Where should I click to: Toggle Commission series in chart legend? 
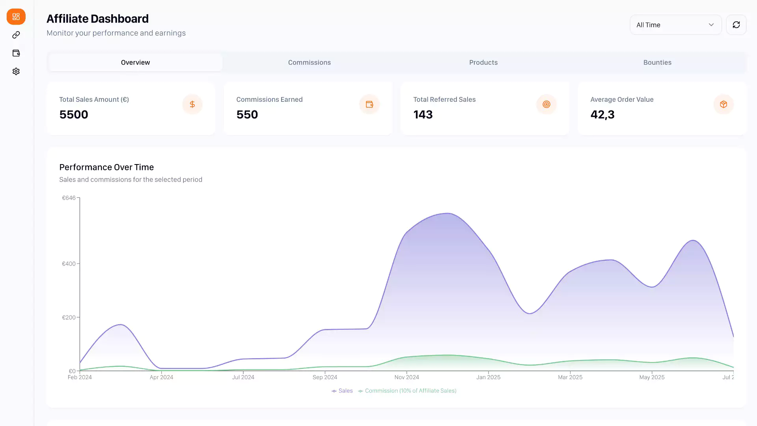coord(407,391)
